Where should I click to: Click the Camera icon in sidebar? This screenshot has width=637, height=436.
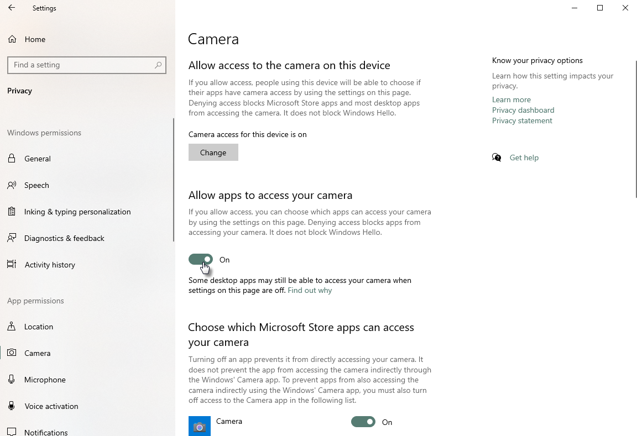(x=12, y=353)
